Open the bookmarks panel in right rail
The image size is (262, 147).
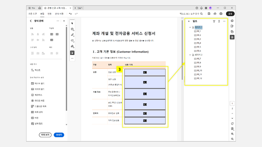(232, 26)
